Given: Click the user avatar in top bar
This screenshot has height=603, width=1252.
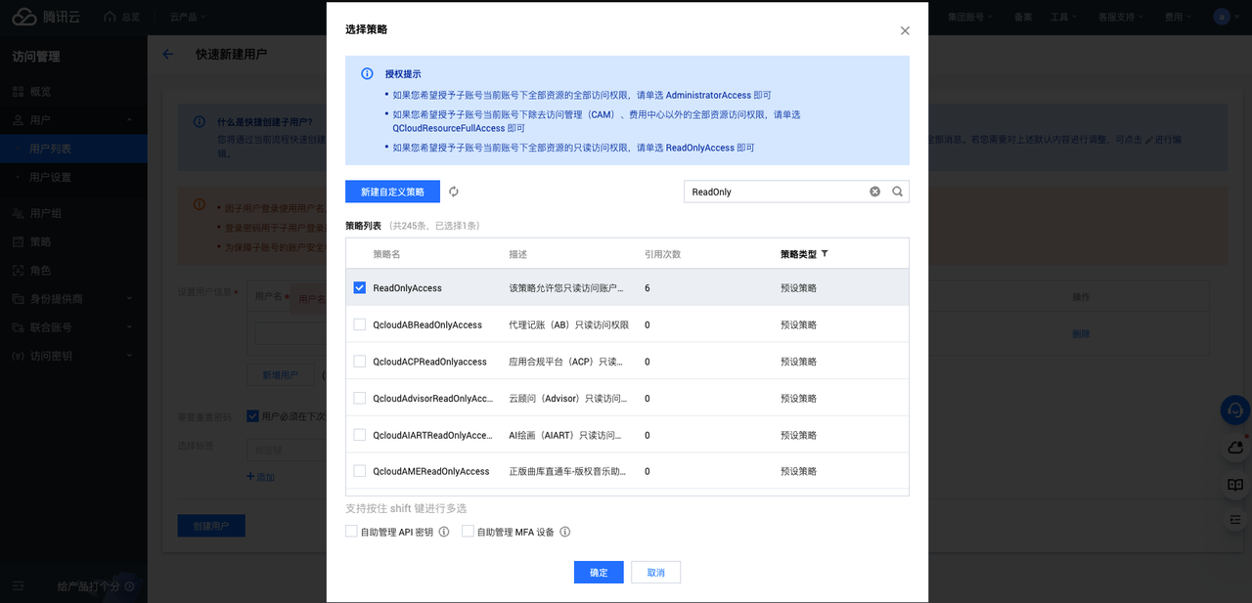Looking at the screenshot, I should click(x=1222, y=17).
